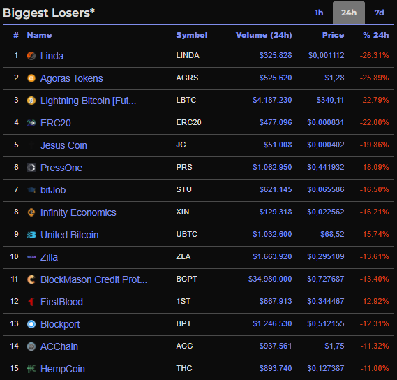Open the Linda coin page link
Viewport: 397px width, 380px height.
point(52,56)
